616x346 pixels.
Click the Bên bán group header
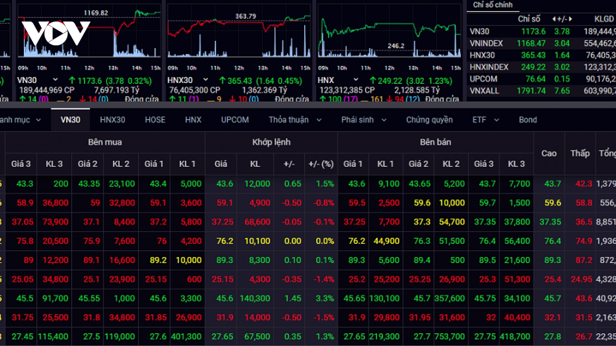(x=435, y=142)
